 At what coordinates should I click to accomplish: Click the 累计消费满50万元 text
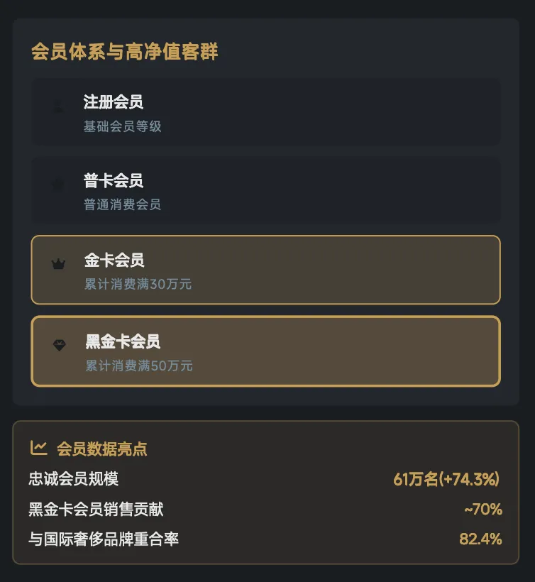click(x=139, y=366)
